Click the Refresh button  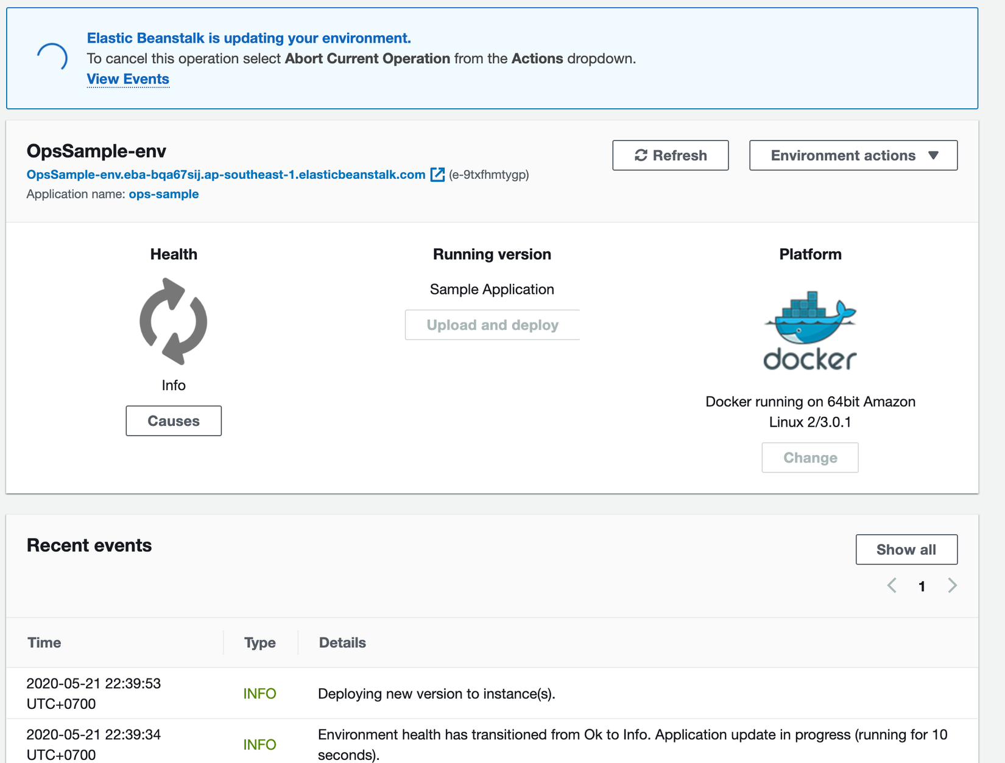tap(670, 155)
